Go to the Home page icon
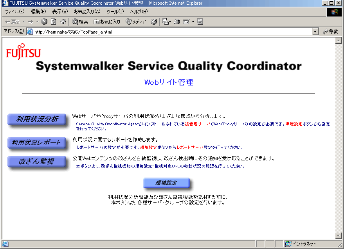 click(x=63, y=22)
